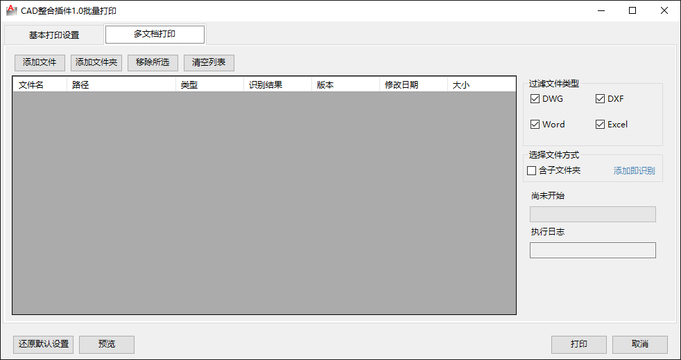Click the 执行日志 log field
681x360 pixels.
(x=592, y=250)
